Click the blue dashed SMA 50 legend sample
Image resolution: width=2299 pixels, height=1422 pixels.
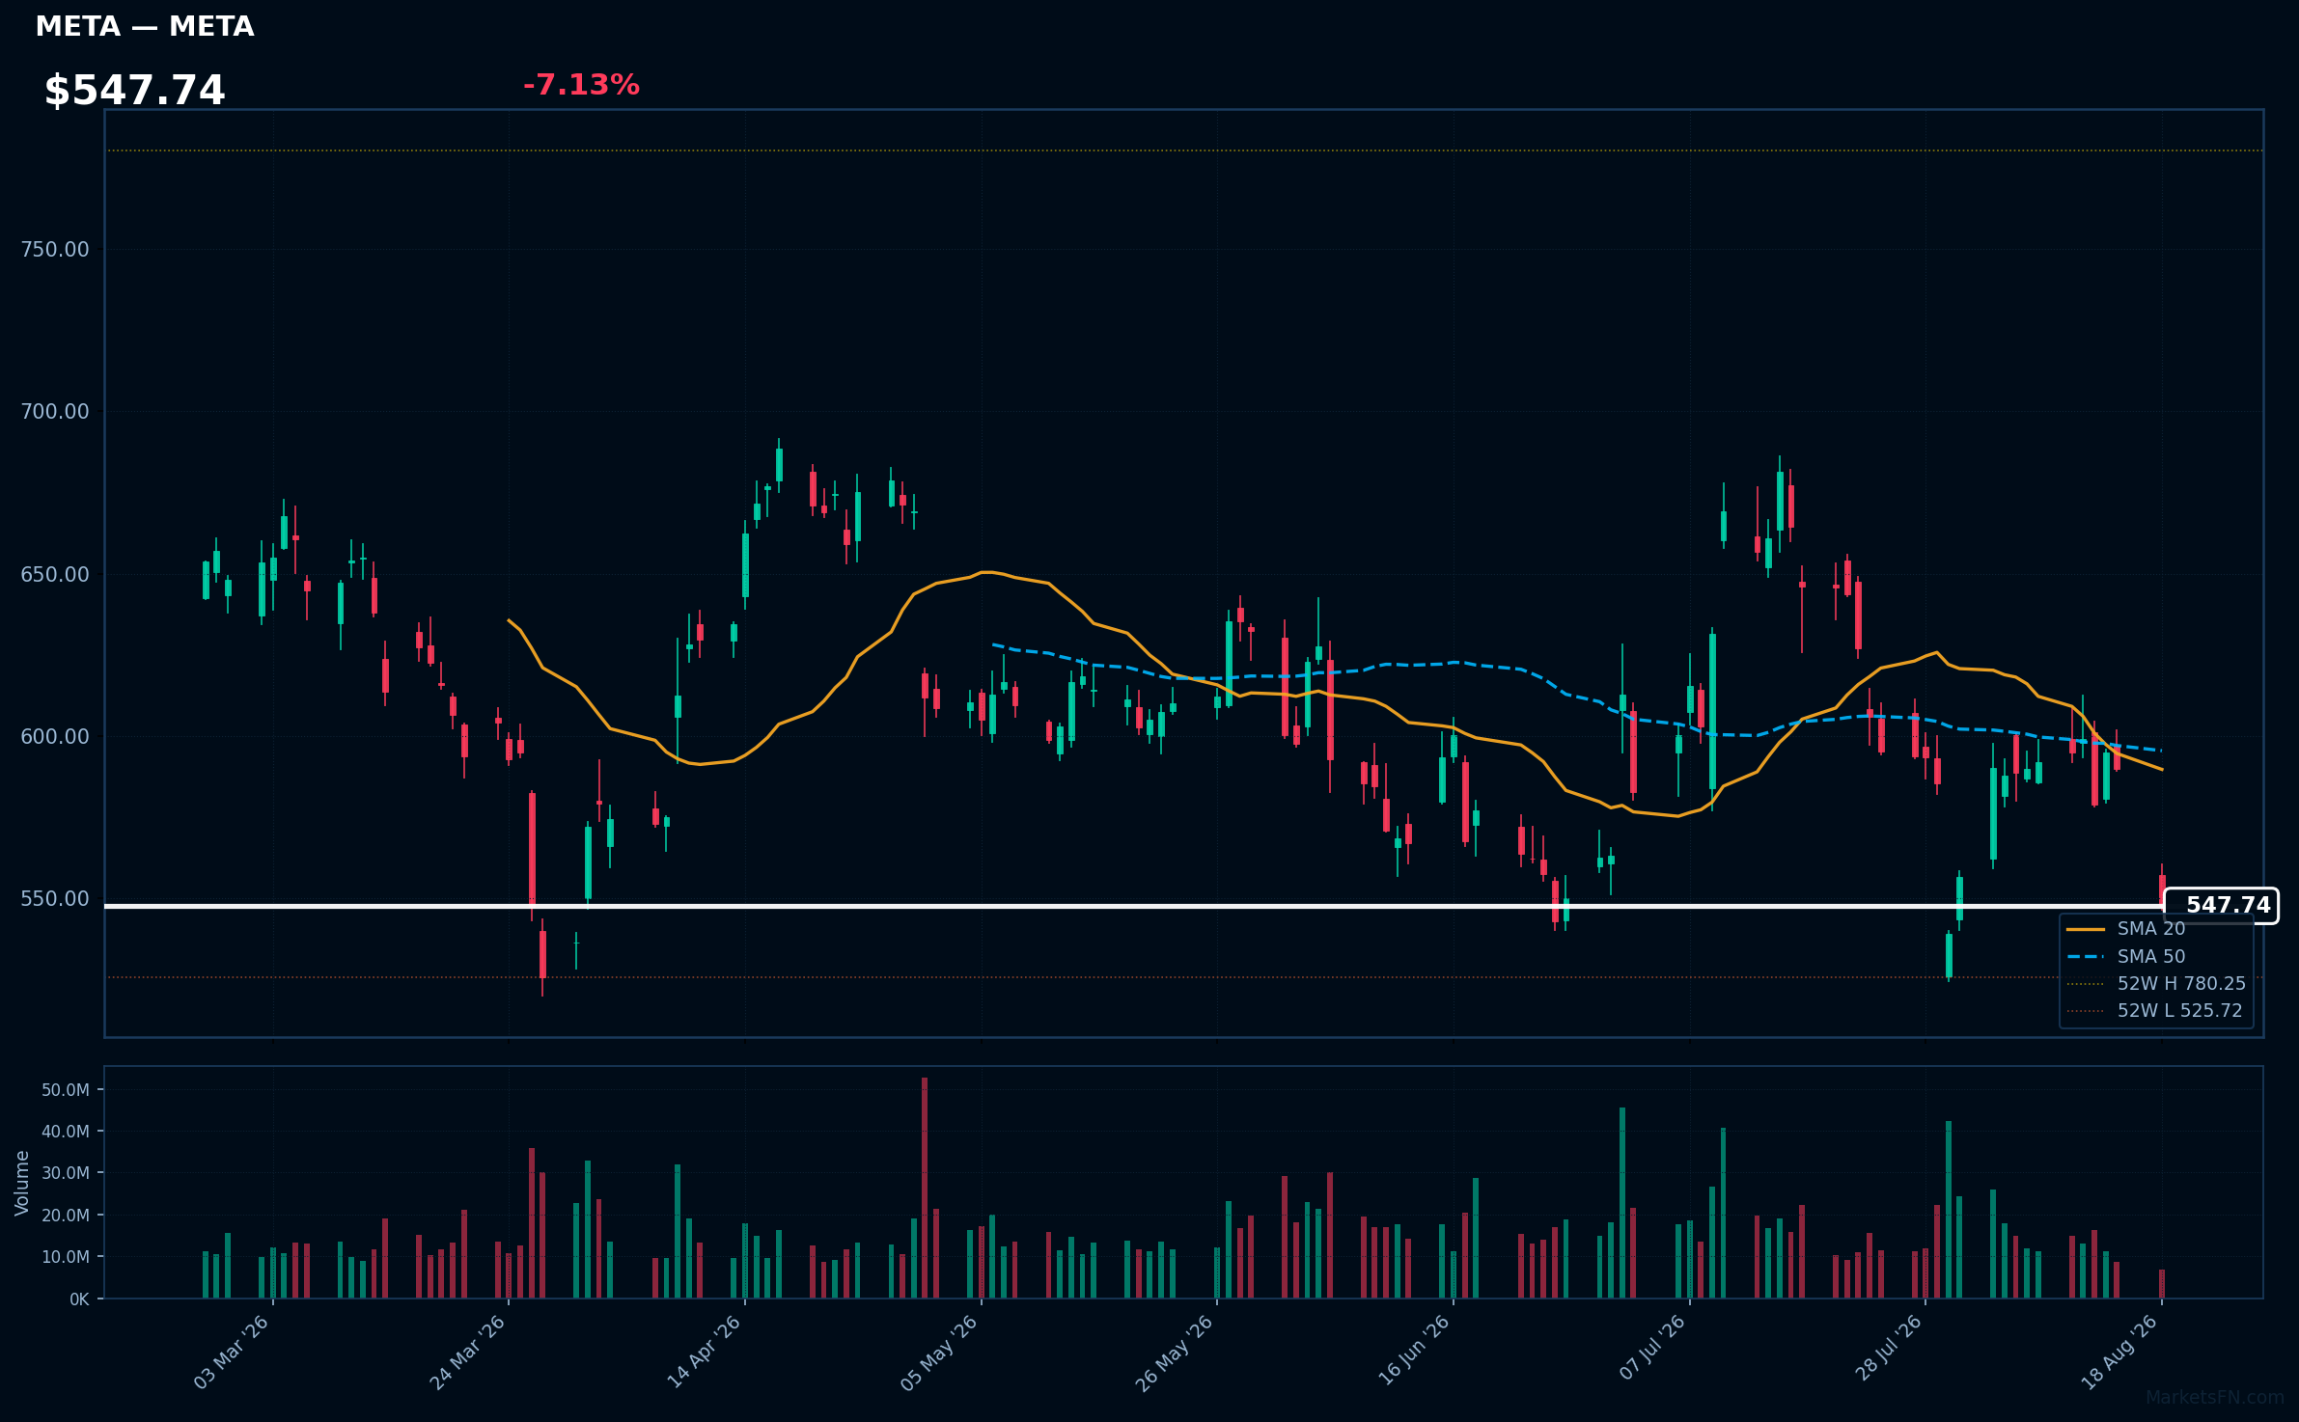2086,957
